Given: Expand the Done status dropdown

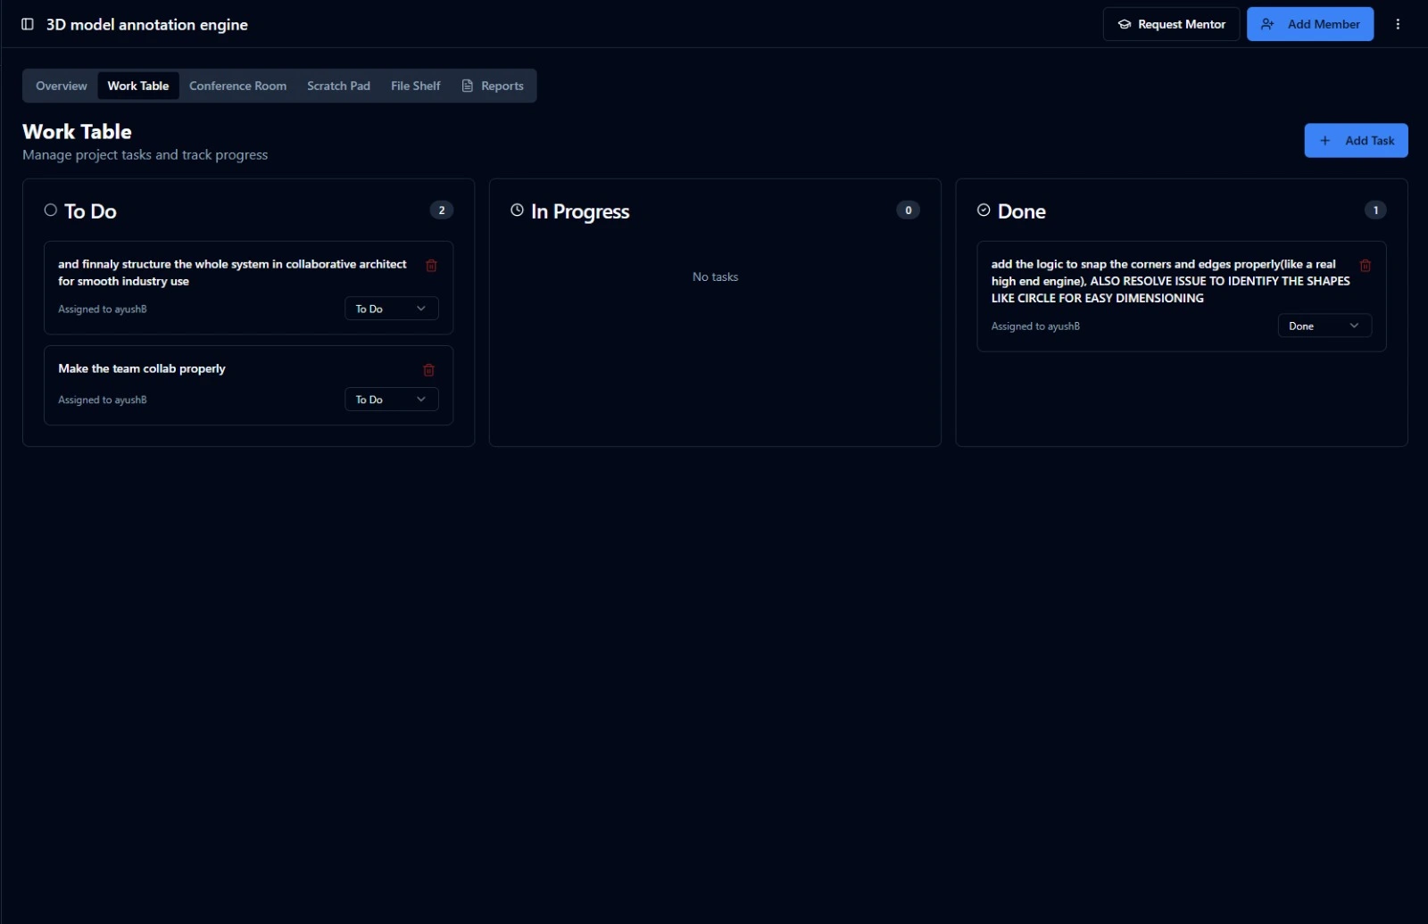Looking at the screenshot, I should pyautogui.click(x=1324, y=326).
